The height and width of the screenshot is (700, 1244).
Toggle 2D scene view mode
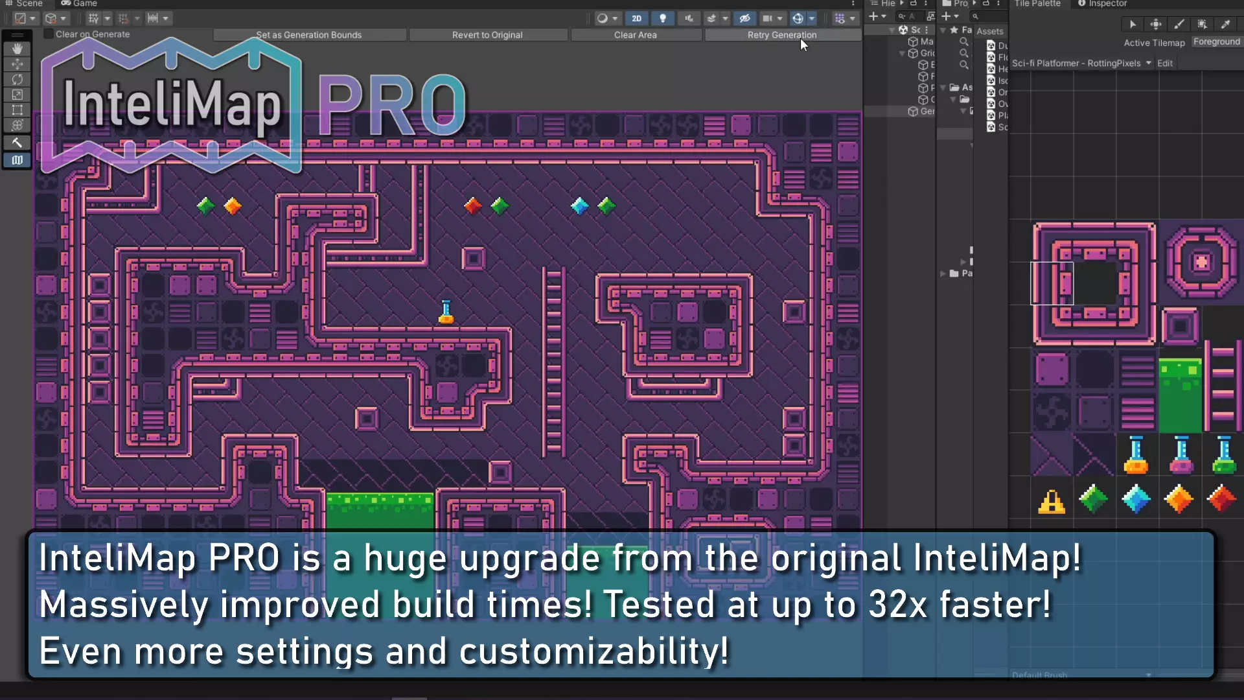click(637, 19)
